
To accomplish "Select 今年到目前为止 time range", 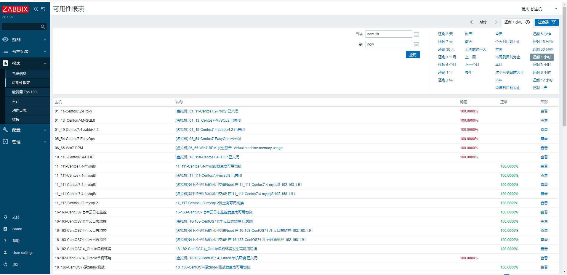I will [x=508, y=88].
